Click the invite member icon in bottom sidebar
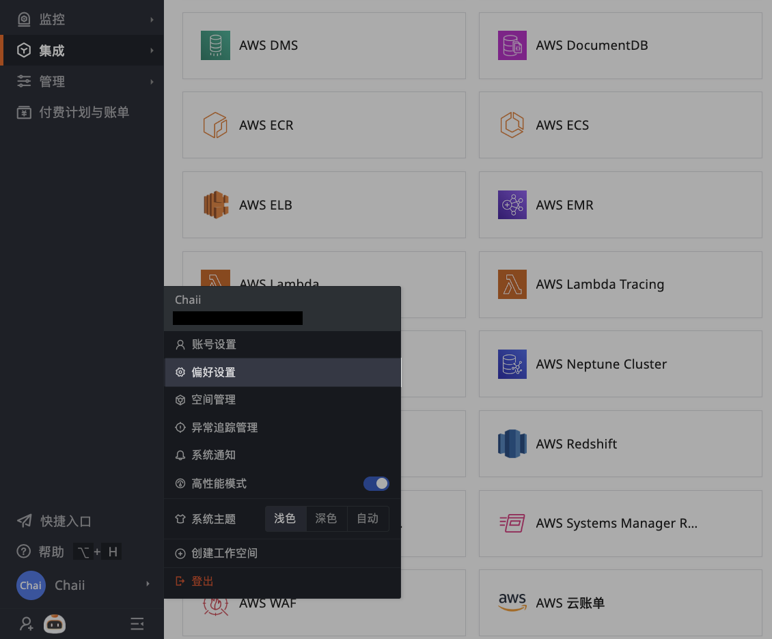The height and width of the screenshot is (639, 772). point(26,623)
